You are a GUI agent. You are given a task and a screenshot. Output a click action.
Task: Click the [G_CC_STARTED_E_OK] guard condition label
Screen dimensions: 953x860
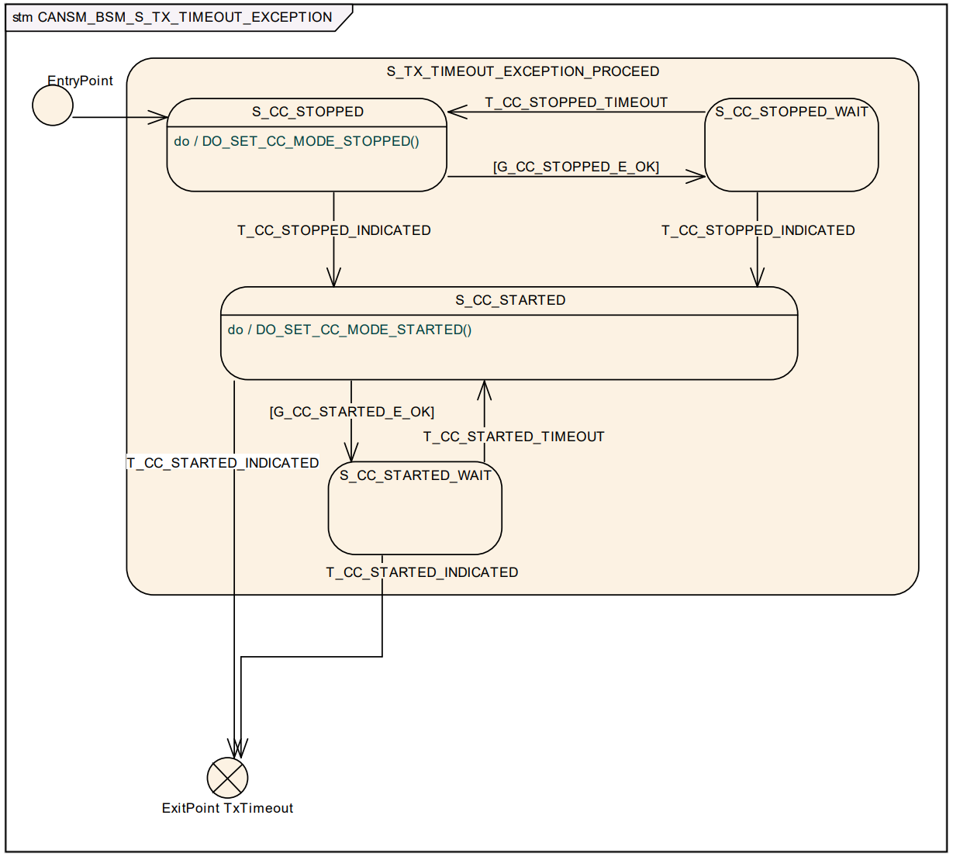point(351,412)
